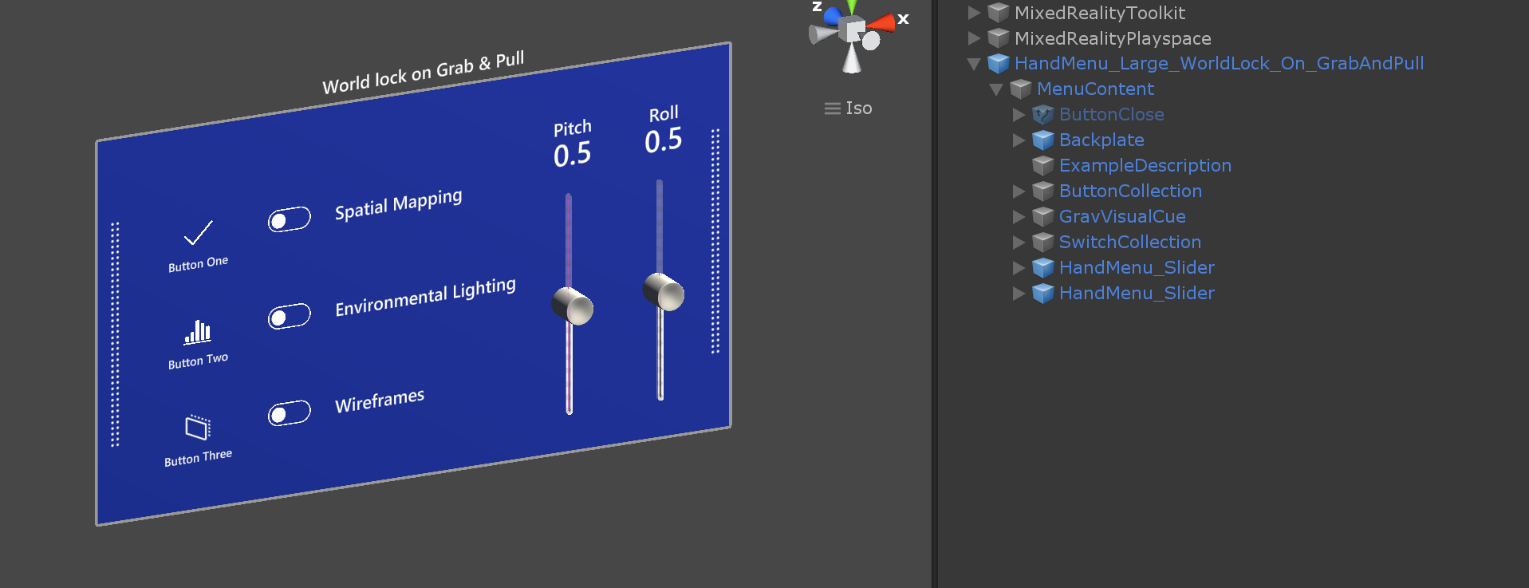Click the Pitch value '0.5' text

click(x=573, y=154)
